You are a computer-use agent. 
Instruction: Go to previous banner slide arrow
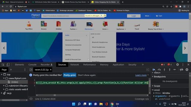point(4,48)
